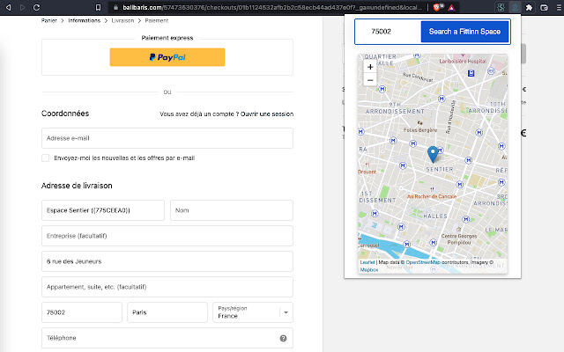
Task: Show help for the Téléphone field
Action: [284, 338]
